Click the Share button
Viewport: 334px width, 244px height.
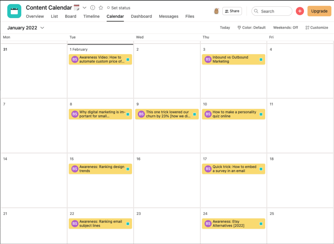point(232,11)
